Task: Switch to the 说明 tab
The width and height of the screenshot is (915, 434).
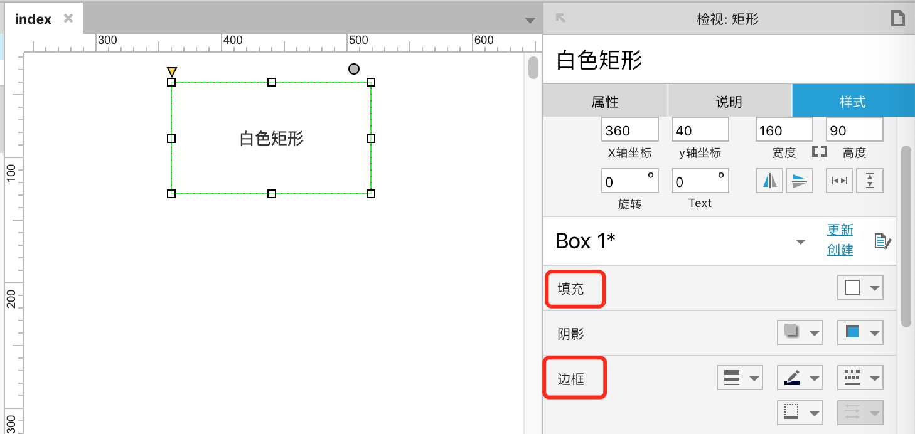Action: pos(729,100)
